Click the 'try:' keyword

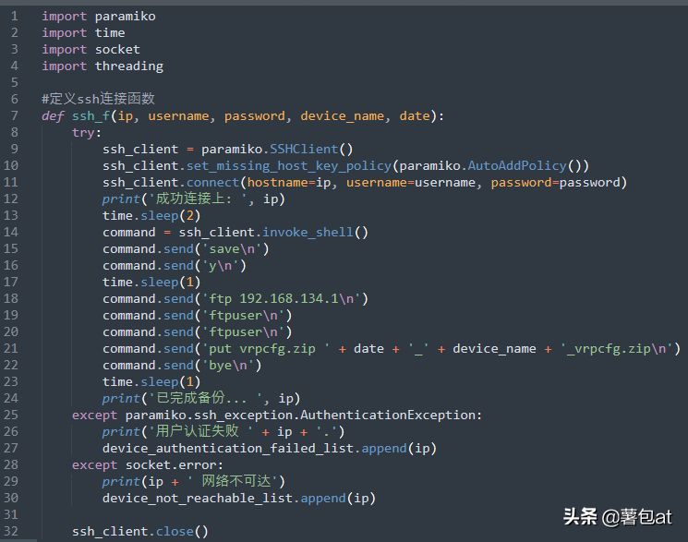click(x=87, y=133)
